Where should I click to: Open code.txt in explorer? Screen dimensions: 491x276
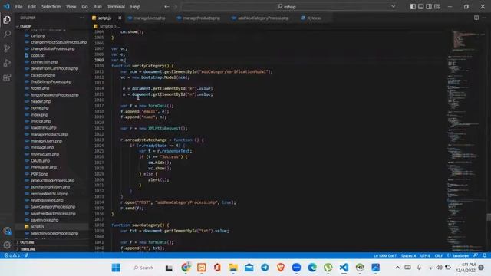click(x=38, y=55)
